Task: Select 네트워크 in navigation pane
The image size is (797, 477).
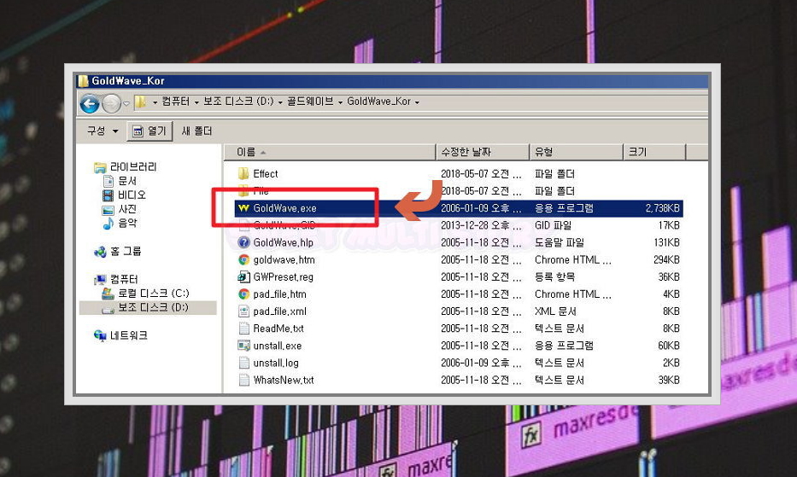Action: (x=129, y=335)
